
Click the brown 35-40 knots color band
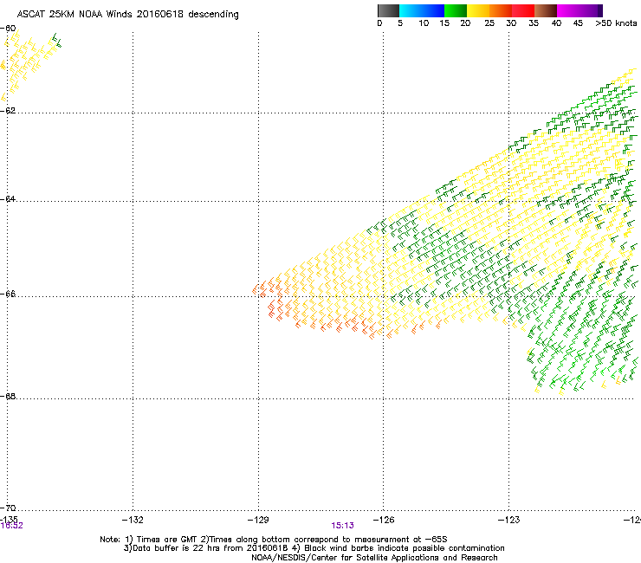(x=546, y=10)
